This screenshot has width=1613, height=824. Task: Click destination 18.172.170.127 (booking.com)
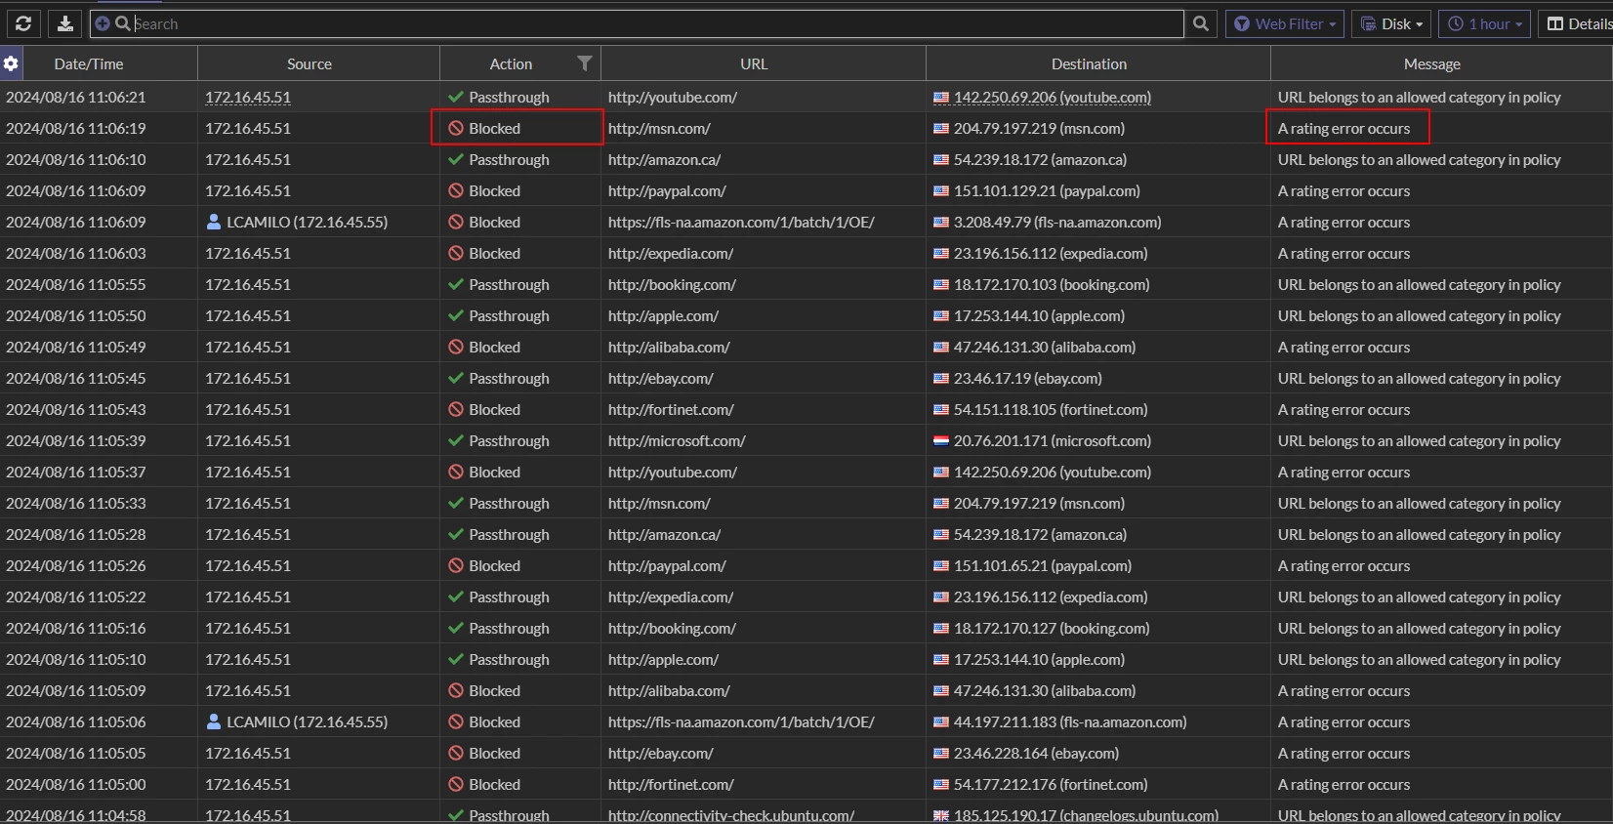click(x=1052, y=628)
